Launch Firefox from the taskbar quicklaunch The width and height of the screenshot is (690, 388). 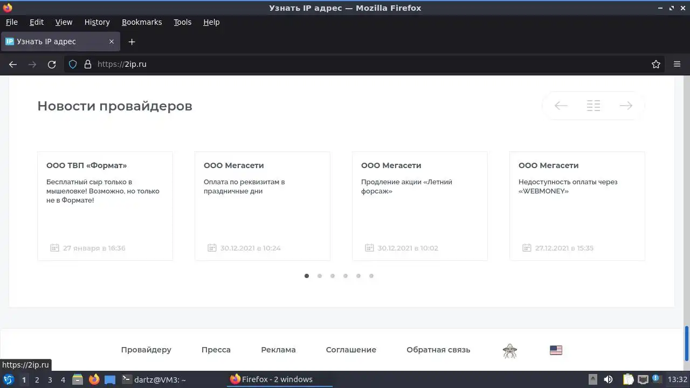coord(94,379)
